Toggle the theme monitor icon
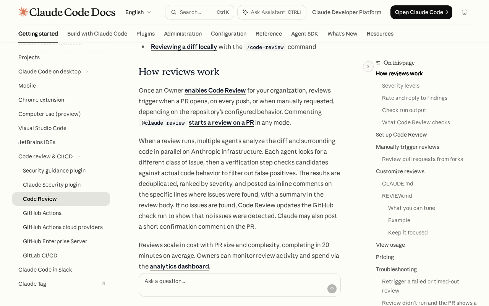This screenshot has width=489, height=306. pyautogui.click(x=465, y=12)
